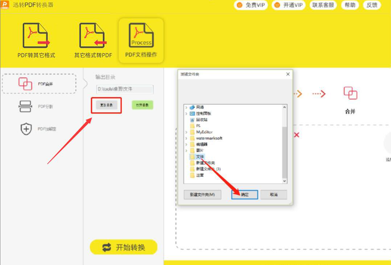Click the PDF合并 overlapping squares icon
Image resolution: width=391 pixels, height=265 pixels.
25,83
